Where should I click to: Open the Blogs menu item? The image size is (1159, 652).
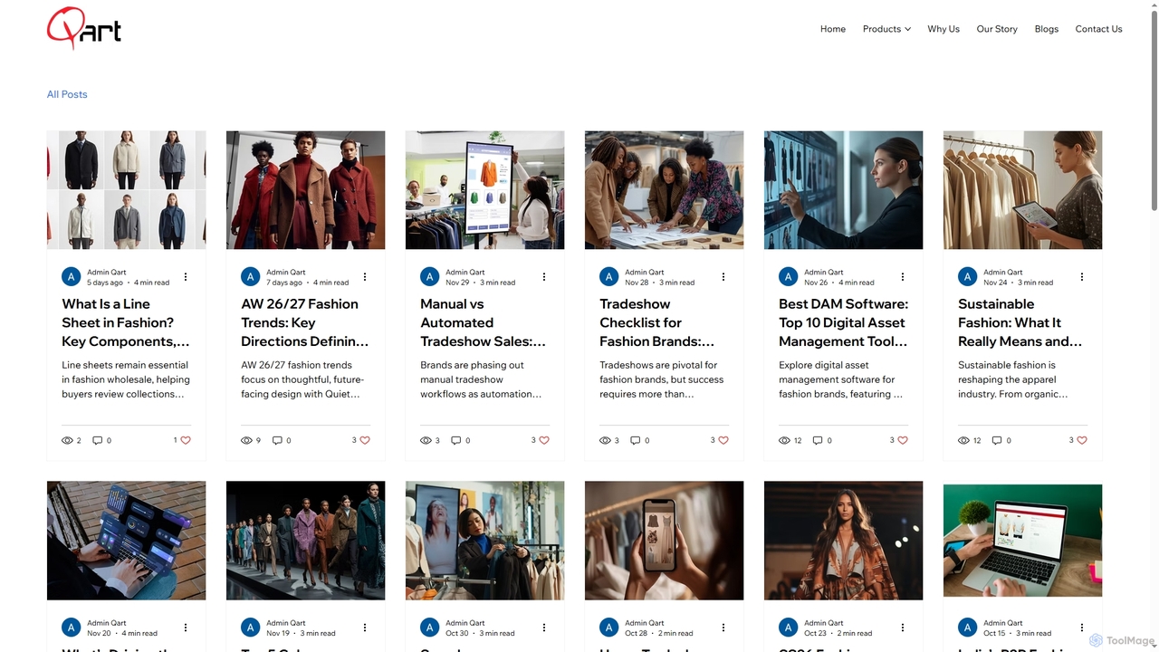coord(1047,29)
